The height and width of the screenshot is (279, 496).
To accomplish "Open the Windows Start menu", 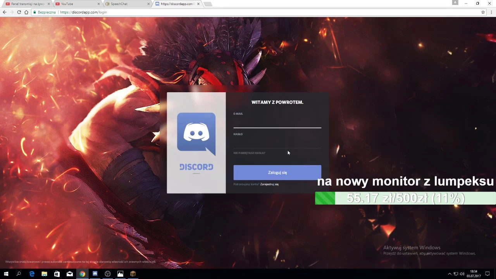I will click(x=6, y=274).
